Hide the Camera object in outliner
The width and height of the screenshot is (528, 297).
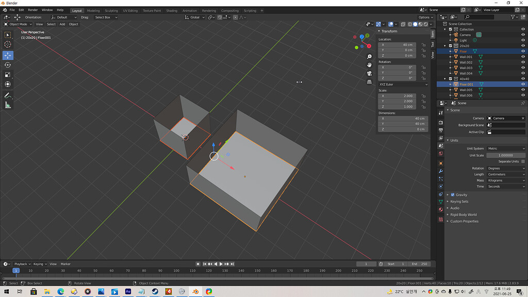click(x=523, y=35)
